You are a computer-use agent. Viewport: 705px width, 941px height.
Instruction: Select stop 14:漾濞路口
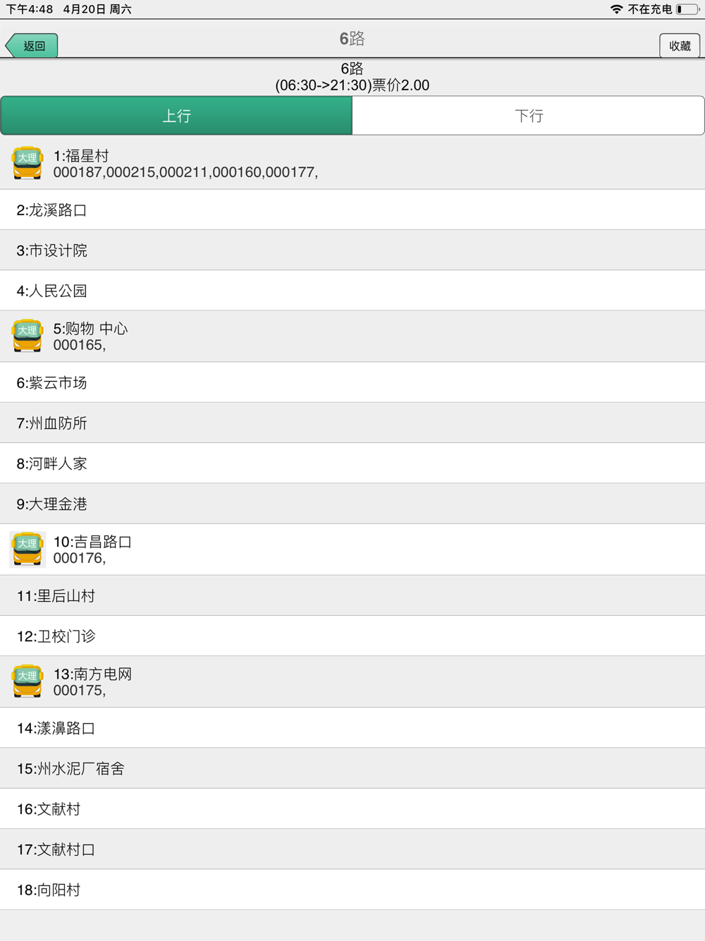pos(352,728)
